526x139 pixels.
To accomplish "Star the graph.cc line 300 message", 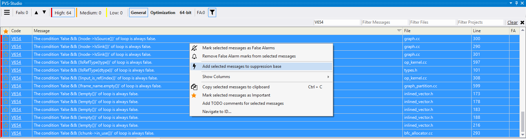I will [x=6, y=39].
